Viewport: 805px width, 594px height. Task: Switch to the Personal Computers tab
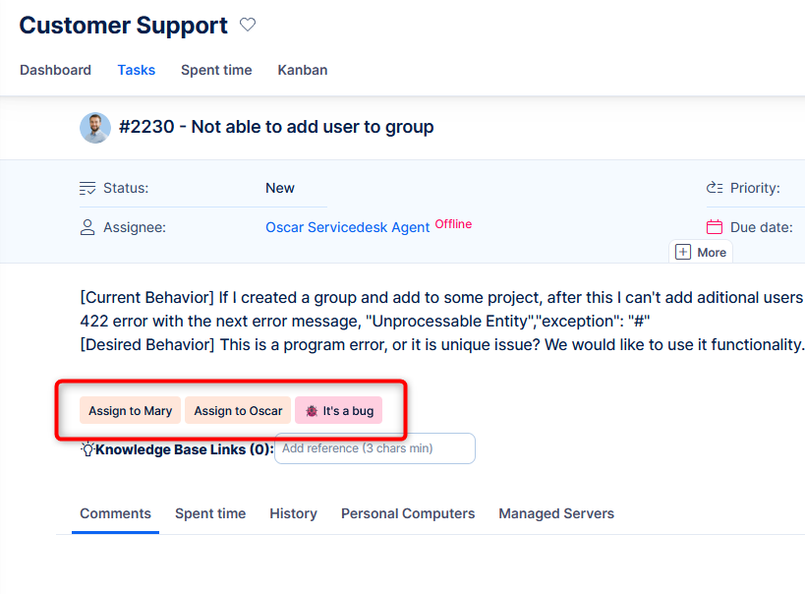click(408, 513)
